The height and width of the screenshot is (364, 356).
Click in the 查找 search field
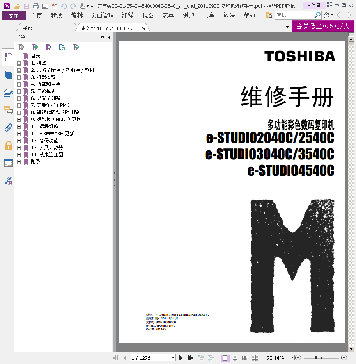tap(294, 15)
